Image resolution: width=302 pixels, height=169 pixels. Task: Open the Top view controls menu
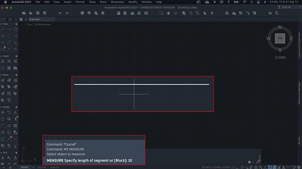pyautogui.click(x=29, y=24)
